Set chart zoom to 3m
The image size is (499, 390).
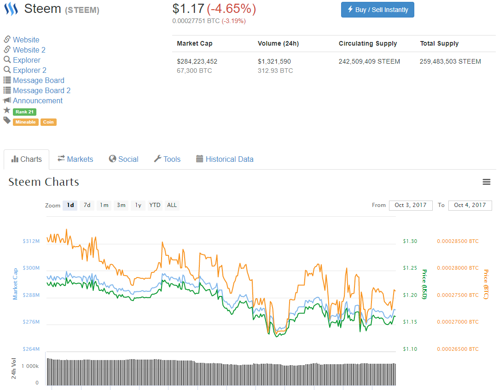[x=121, y=205]
